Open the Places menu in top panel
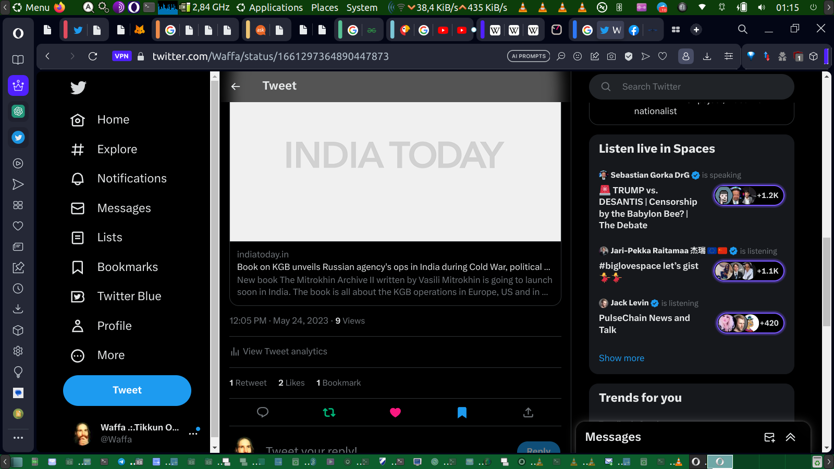The width and height of the screenshot is (834, 469). (325, 7)
